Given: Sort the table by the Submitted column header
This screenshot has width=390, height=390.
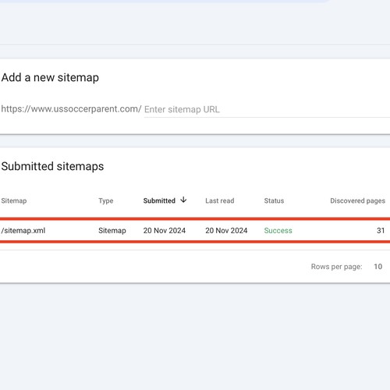Looking at the screenshot, I should pos(159,200).
